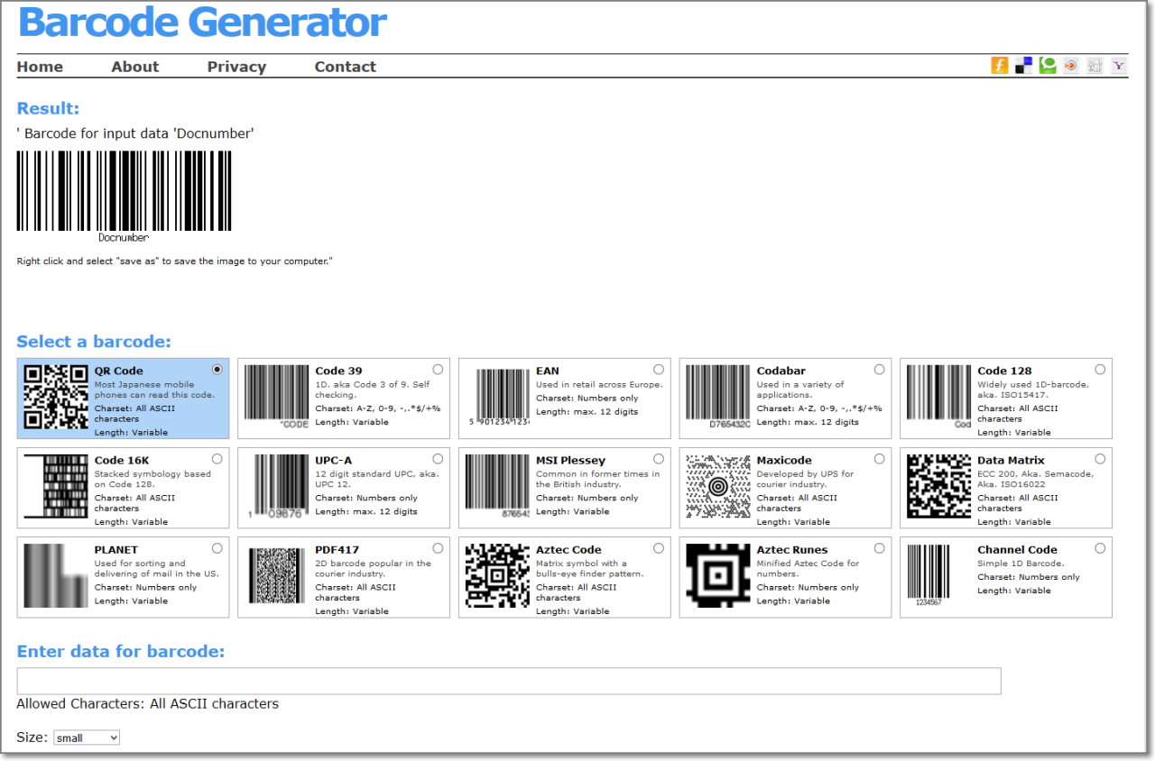
Task: Select the Aztec Runes radio button
Action: click(879, 548)
